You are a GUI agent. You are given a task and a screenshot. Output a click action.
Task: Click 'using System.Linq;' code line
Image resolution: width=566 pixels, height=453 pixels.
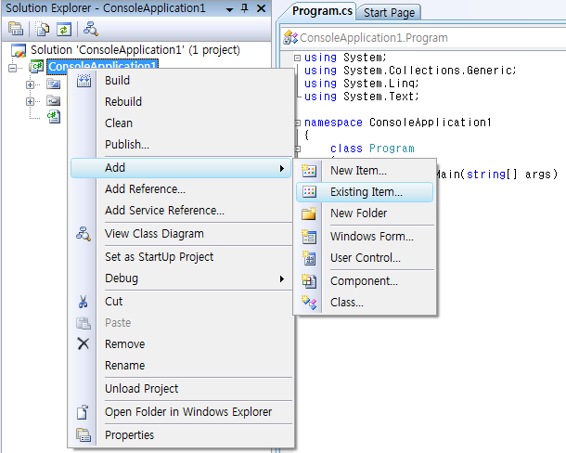[x=361, y=84]
